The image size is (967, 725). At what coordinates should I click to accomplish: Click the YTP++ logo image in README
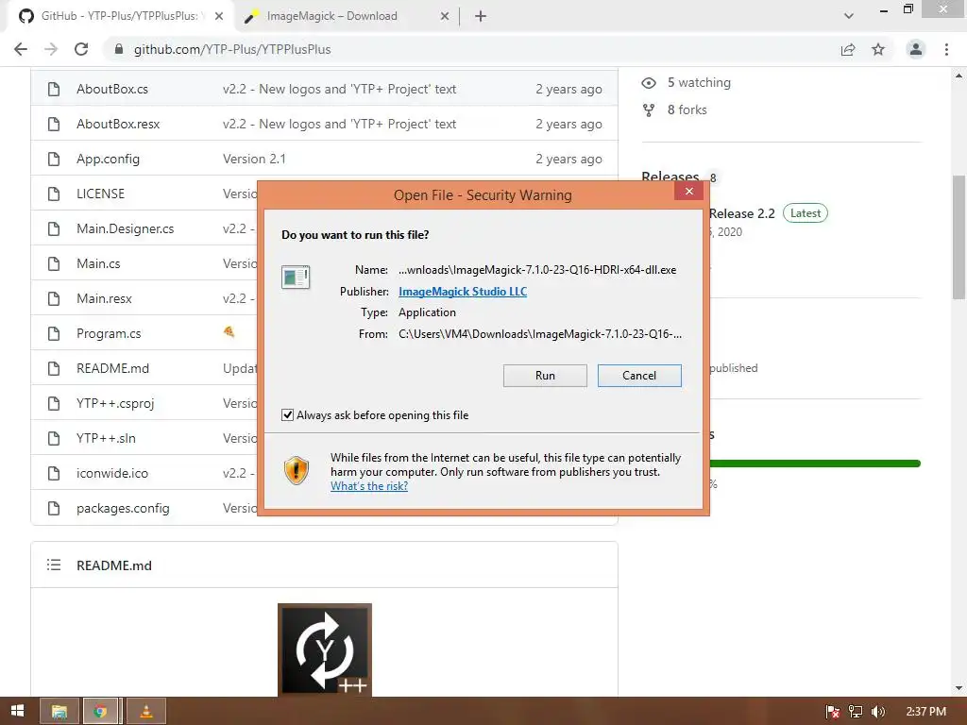coord(325,649)
